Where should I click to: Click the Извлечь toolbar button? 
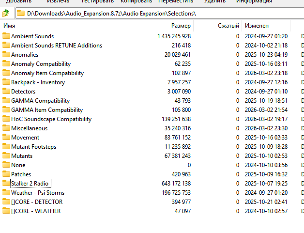point(58,1)
